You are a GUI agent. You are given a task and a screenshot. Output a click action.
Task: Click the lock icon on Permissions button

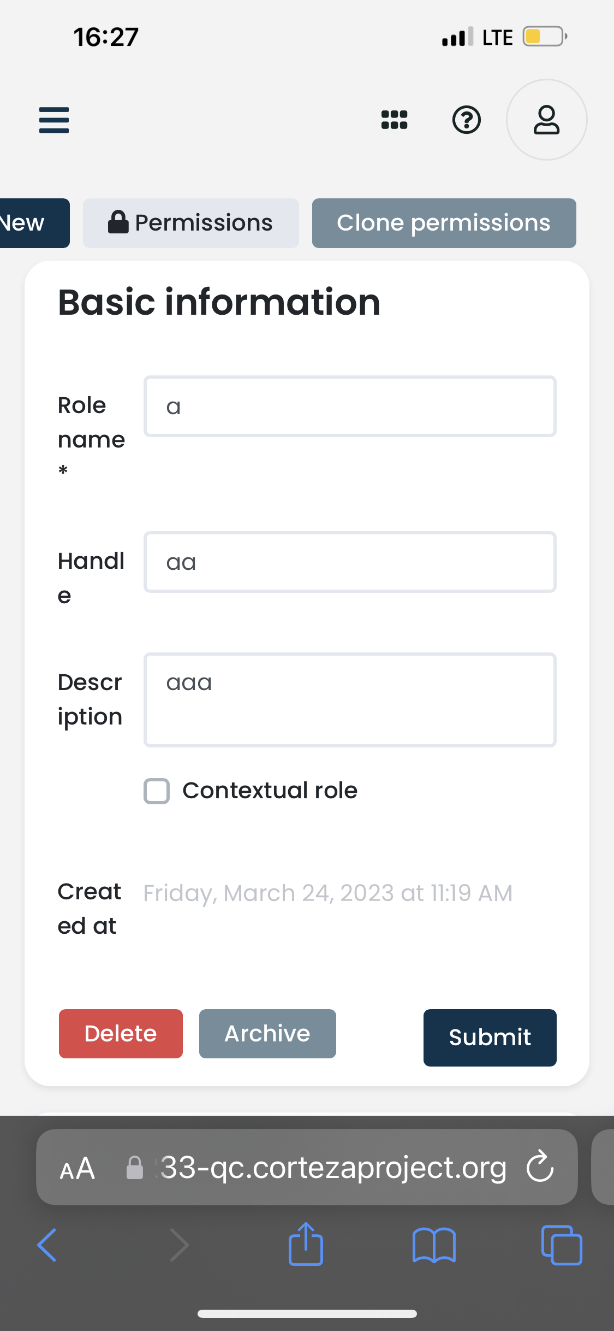point(119,222)
